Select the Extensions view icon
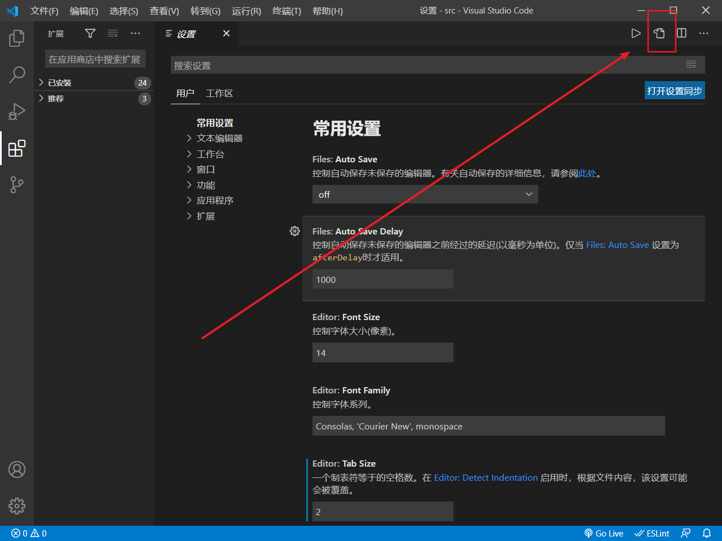Image resolution: width=722 pixels, height=541 pixels. click(17, 148)
